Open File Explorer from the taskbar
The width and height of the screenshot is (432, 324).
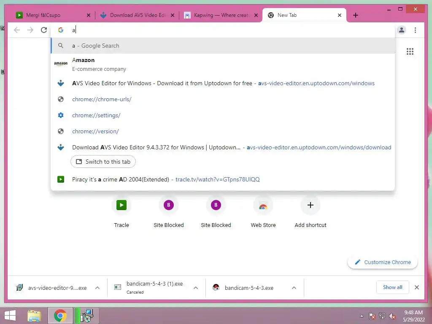click(34, 316)
